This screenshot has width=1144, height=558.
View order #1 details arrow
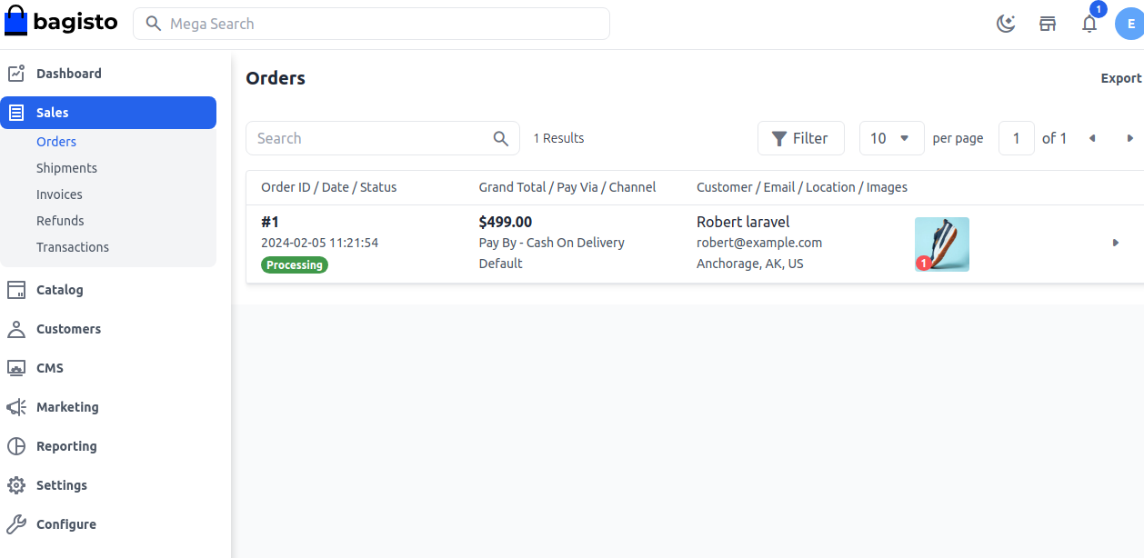[1116, 243]
